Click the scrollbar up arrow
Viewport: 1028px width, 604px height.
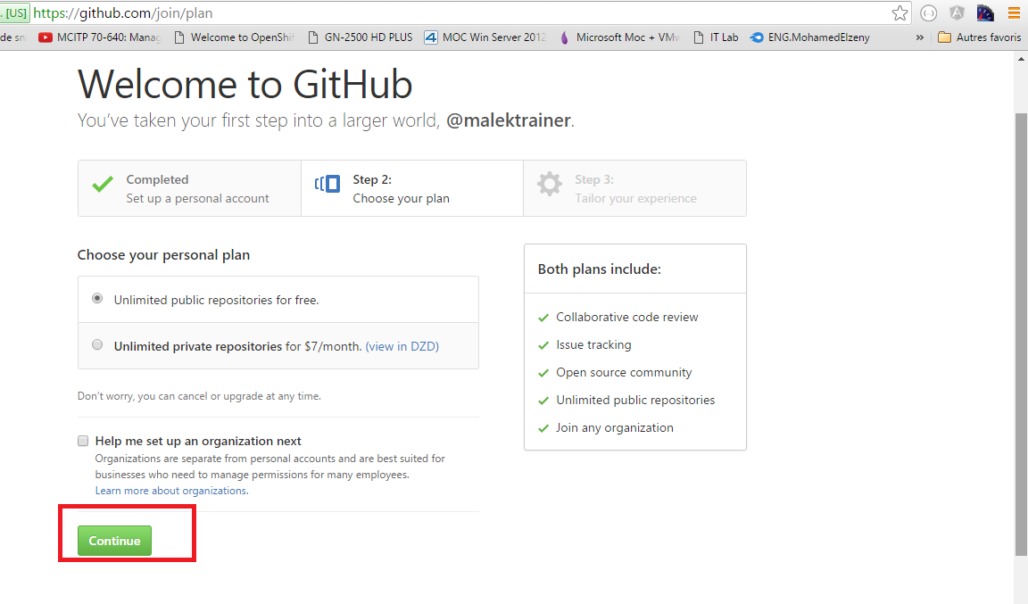(1021, 59)
